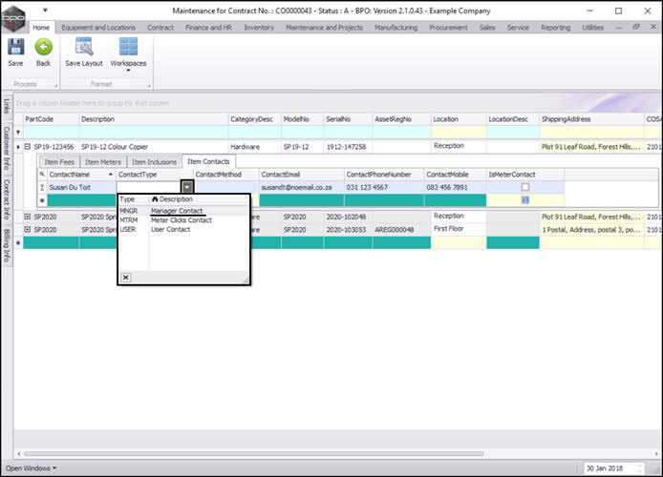Expand the SP2020 row with AREG000048
663x477 pixels.
click(28, 229)
